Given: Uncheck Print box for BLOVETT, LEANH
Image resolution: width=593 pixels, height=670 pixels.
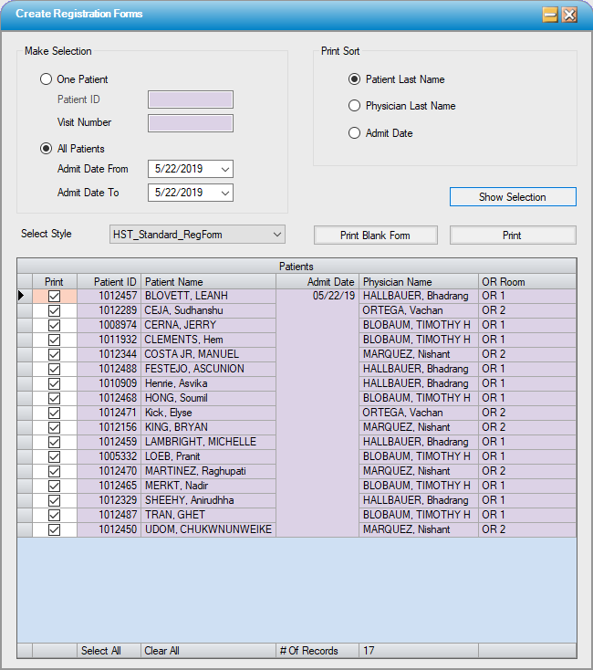Looking at the screenshot, I should click(54, 296).
